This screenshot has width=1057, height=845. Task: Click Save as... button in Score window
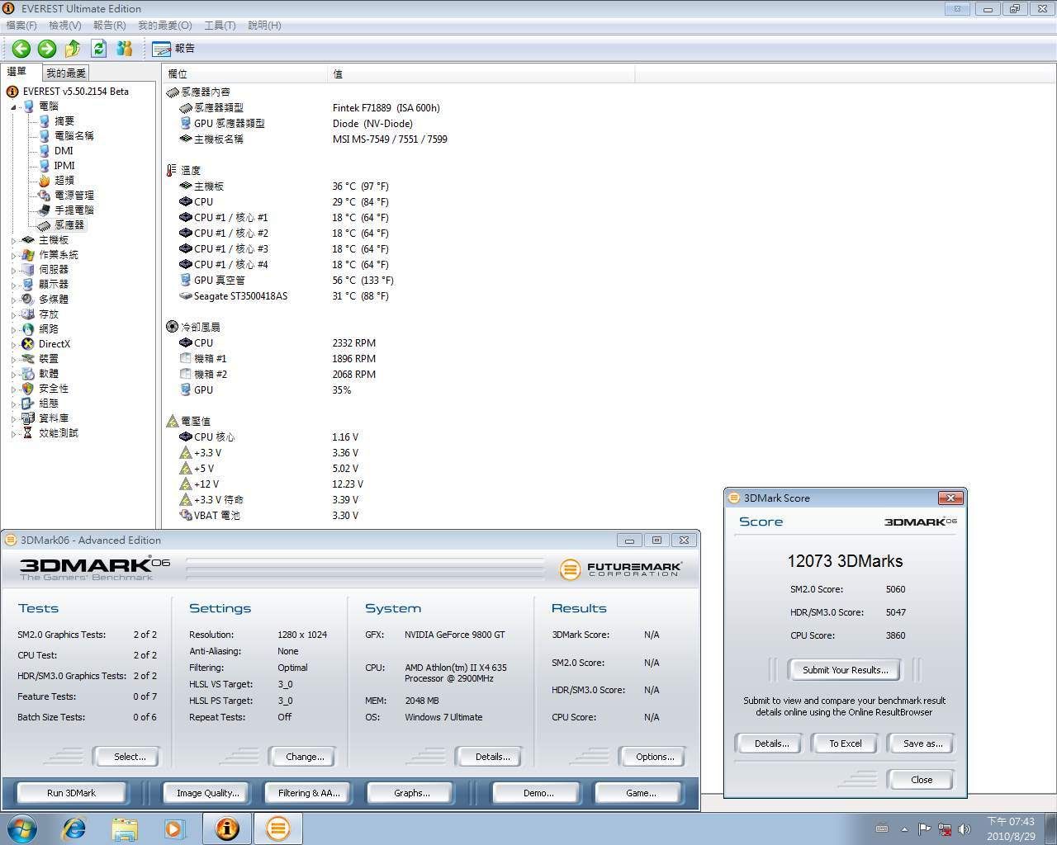point(922,744)
